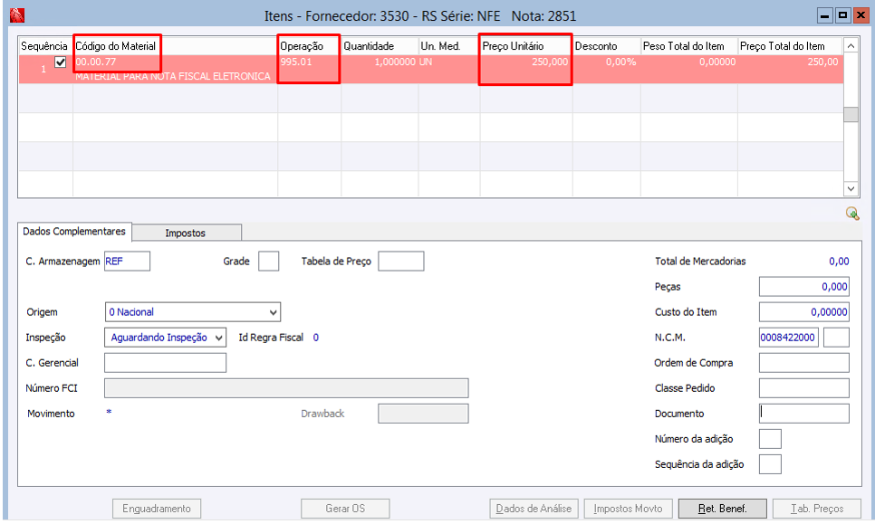
Task: Click the Un. Med. column header
Action: point(441,46)
